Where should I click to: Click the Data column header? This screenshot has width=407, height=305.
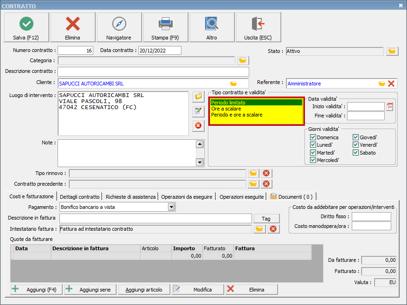tap(32, 248)
